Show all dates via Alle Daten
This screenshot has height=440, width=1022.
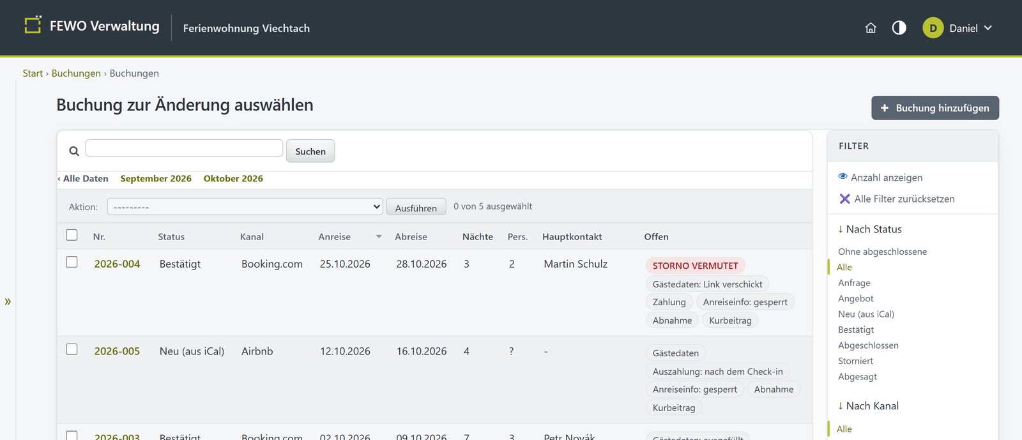point(83,179)
